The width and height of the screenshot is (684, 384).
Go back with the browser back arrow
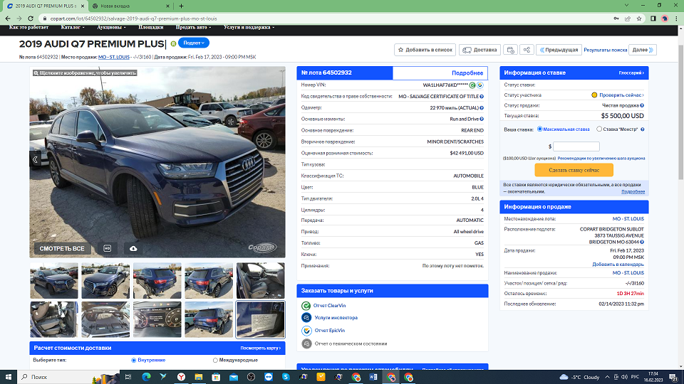click(x=8, y=18)
